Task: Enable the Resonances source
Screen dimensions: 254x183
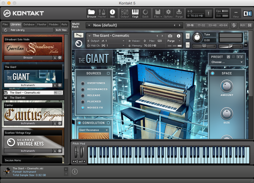Action: 83,89
